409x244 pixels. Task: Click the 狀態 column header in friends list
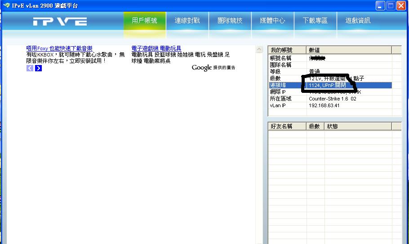point(333,126)
